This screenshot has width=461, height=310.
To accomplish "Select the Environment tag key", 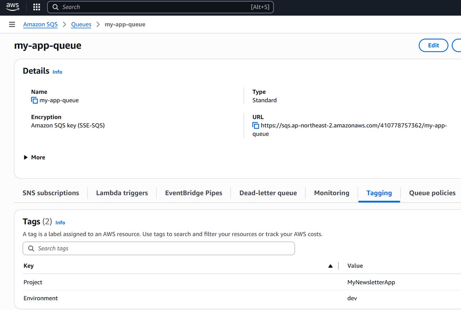I will point(41,298).
